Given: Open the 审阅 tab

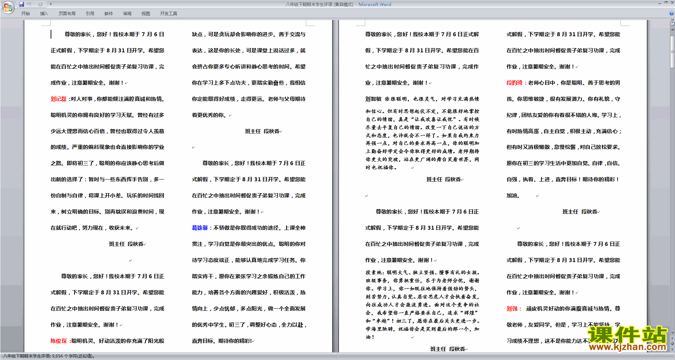Looking at the screenshot, I should pos(127,14).
